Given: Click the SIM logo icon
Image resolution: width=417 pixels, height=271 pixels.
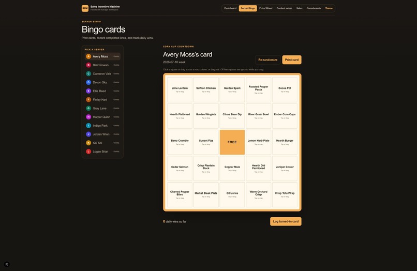Looking at the screenshot, I should [x=85, y=8].
